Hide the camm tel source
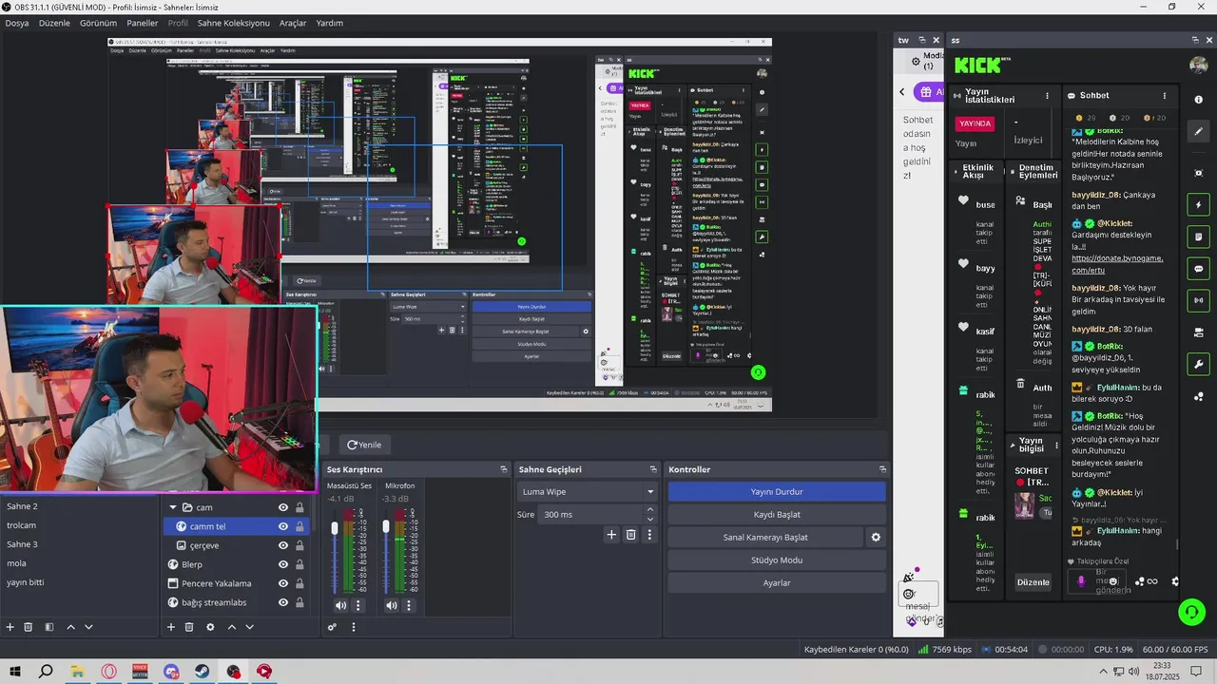This screenshot has height=684, width=1217. 283,526
